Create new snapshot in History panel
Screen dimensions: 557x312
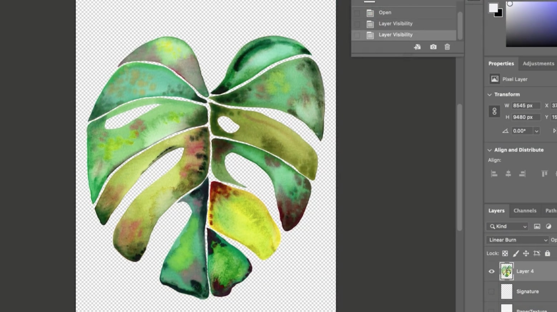(x=433, y=47)
